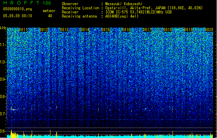Click the 0817 time marker

[147, 30]
